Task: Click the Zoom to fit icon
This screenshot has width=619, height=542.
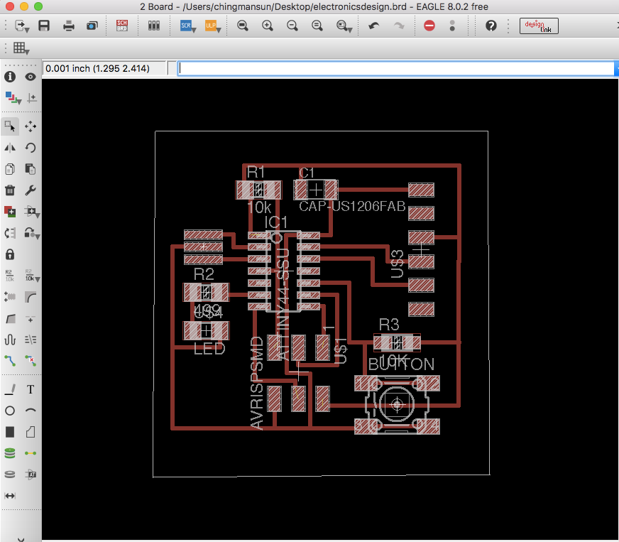Action: [x=242, y=26]
